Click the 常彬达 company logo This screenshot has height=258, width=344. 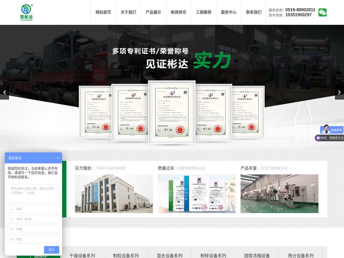click(x=27, y=12)
